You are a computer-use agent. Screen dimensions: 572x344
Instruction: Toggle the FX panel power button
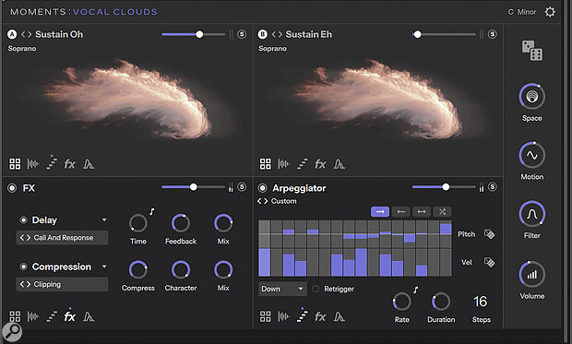(x=12, y=188)
